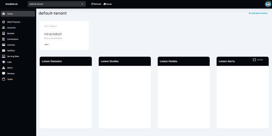272x136 pixels.
Task: Click the Labs graduation cap icon
Action: pos(3,62)
